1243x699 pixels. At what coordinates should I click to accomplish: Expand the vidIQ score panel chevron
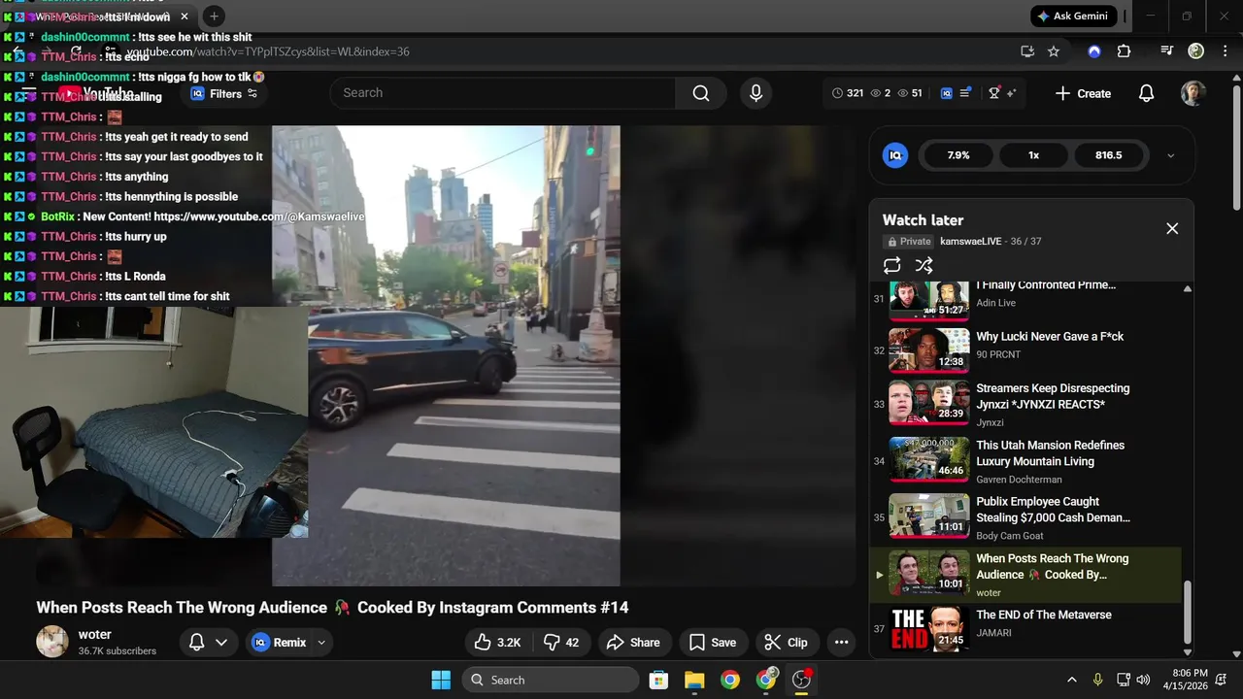(1170, 155)
